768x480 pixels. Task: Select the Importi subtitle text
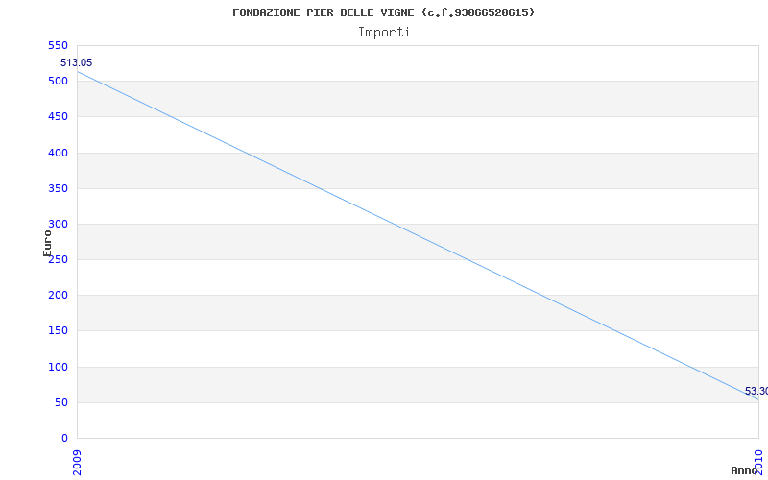tap(384, 32)
